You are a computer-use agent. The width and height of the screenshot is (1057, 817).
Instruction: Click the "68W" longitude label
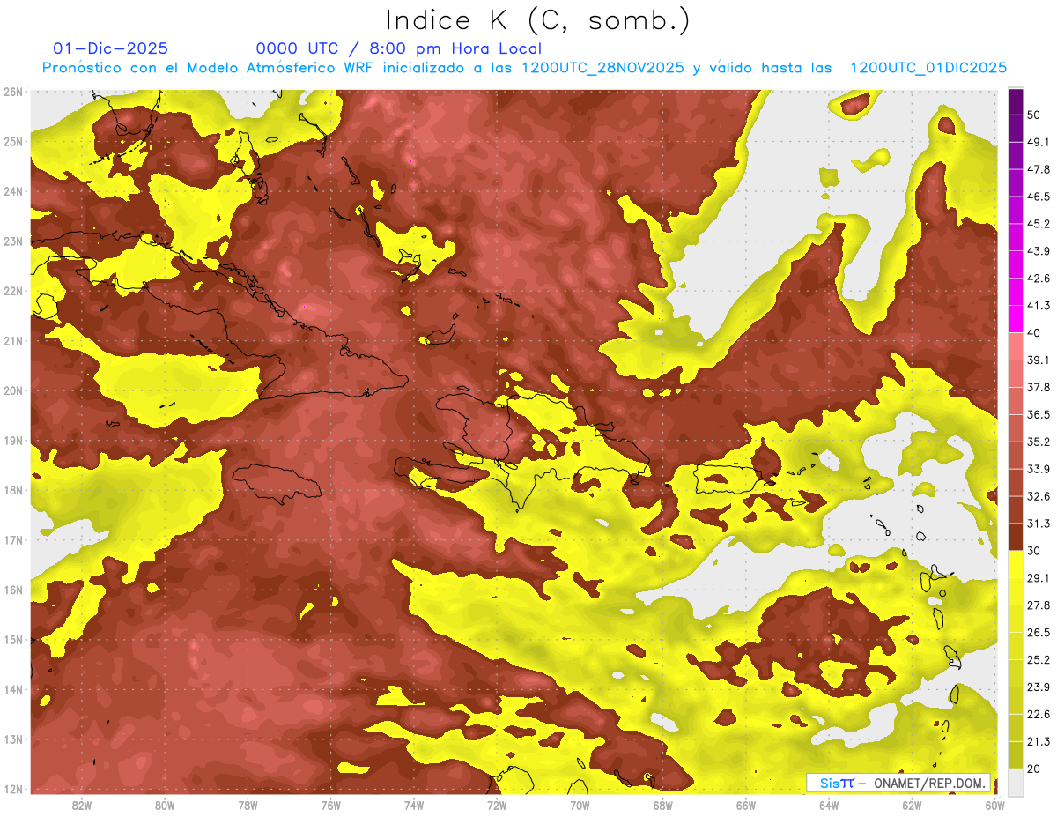point(662,805)
